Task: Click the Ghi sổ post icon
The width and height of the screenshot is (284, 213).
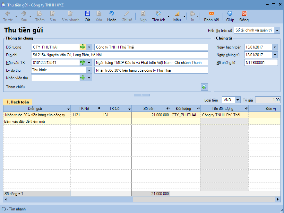Action: click(x=127, y=16)
